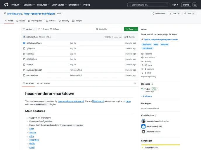Click the Sign in link
Viewport: 201px width, 150px height.
[x=175, y=5]
